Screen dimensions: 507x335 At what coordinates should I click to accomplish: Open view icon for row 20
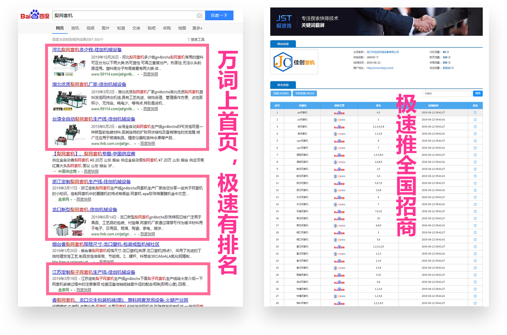pos(475,247)
